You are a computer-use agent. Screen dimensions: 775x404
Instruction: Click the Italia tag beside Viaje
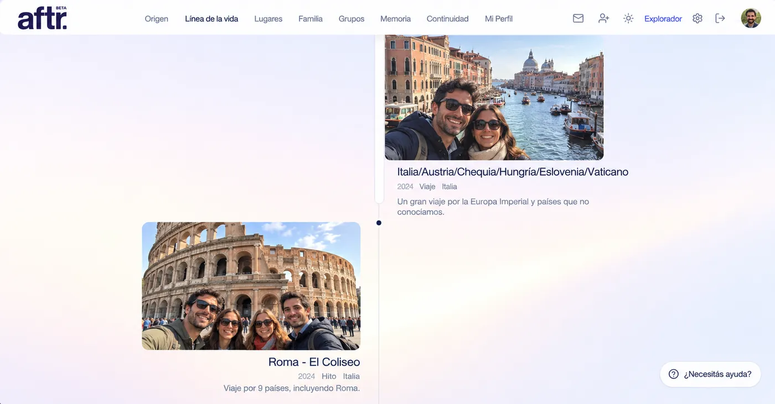click(x=449, y=187)
